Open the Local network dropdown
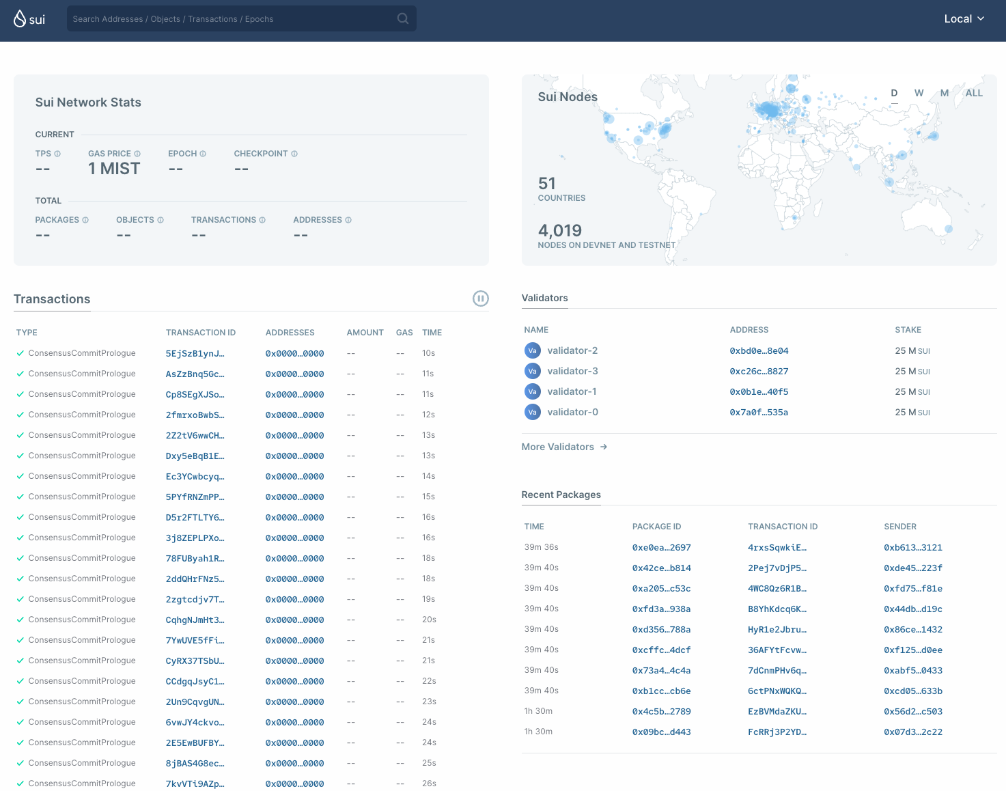1006x791 pixels. [x=964, y=19]
